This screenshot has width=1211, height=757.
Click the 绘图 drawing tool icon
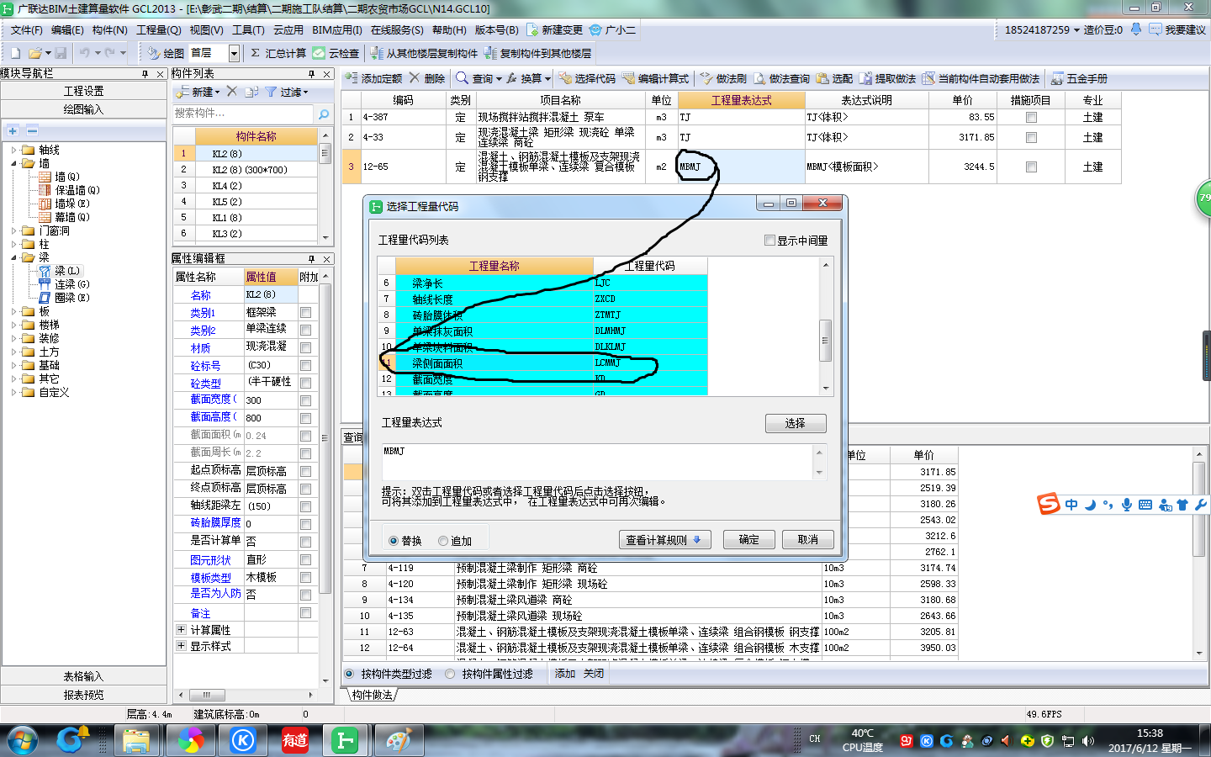[x=154, y=53]
